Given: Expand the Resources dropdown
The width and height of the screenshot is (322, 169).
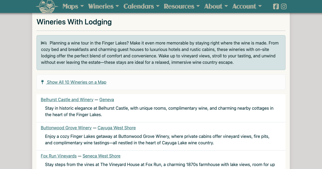Looking at the screenshot, I should point(179,6).
